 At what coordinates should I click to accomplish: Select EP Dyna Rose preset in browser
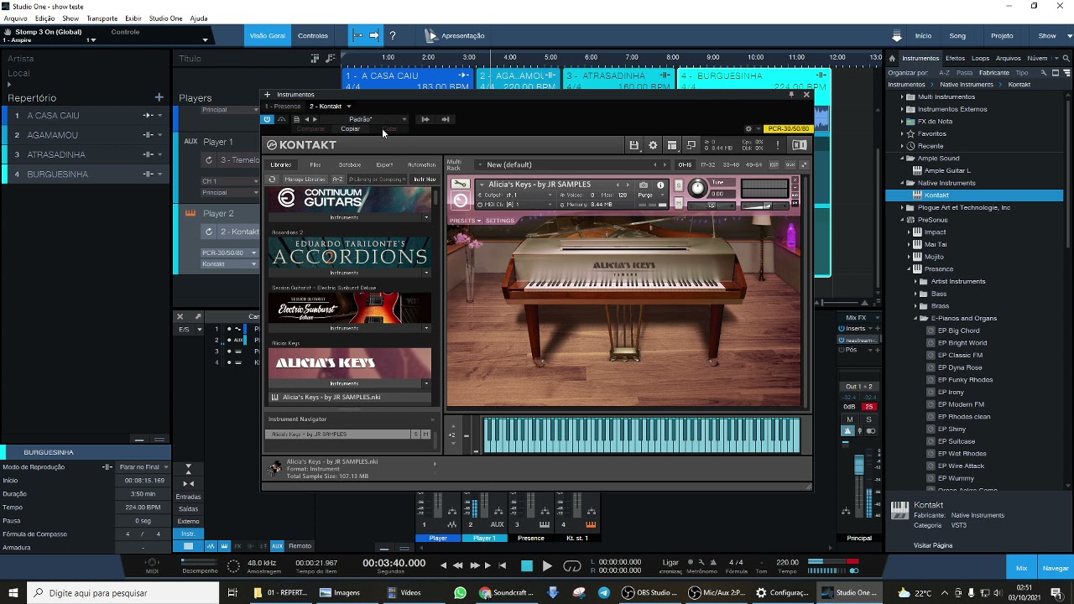point(959,367)
